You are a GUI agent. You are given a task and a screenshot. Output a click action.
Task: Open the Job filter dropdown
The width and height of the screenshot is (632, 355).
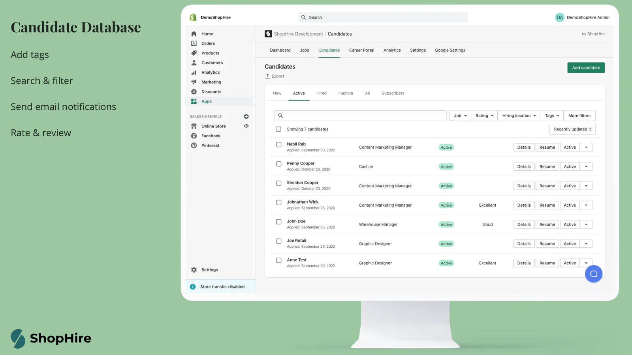pos(460,116)
